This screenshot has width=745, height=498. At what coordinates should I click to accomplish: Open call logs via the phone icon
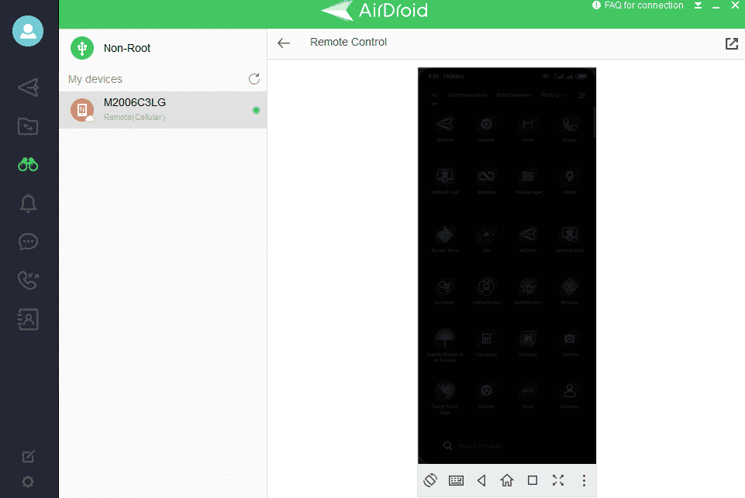click(x=28, y=280)
